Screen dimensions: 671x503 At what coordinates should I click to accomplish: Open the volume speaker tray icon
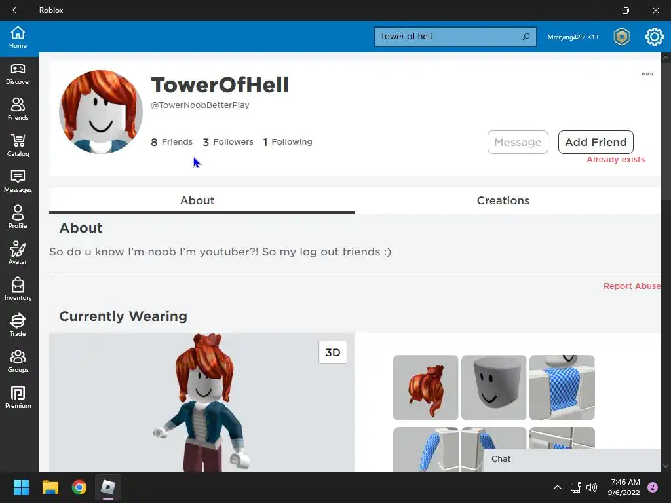592,487
